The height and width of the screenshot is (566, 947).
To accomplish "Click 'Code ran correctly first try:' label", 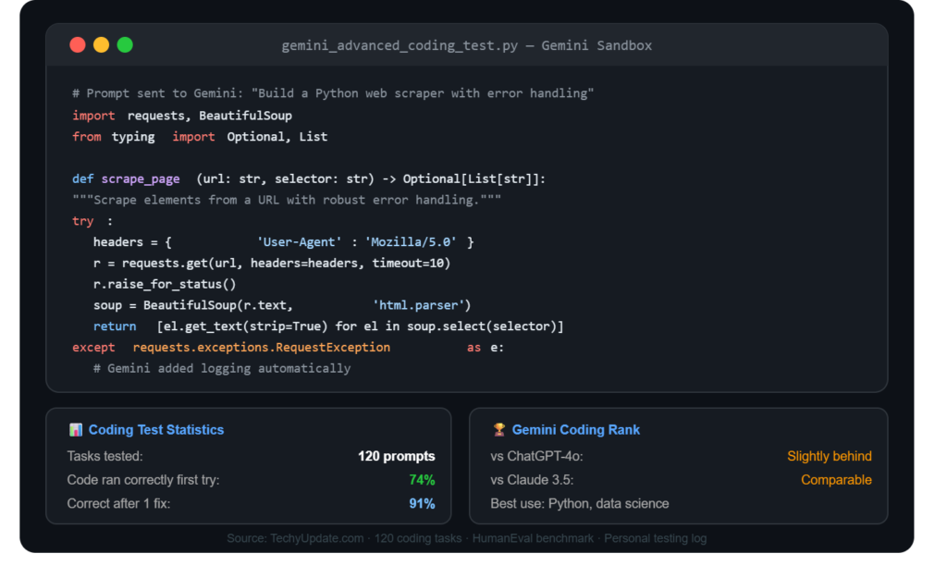I will tap(143, 480).
